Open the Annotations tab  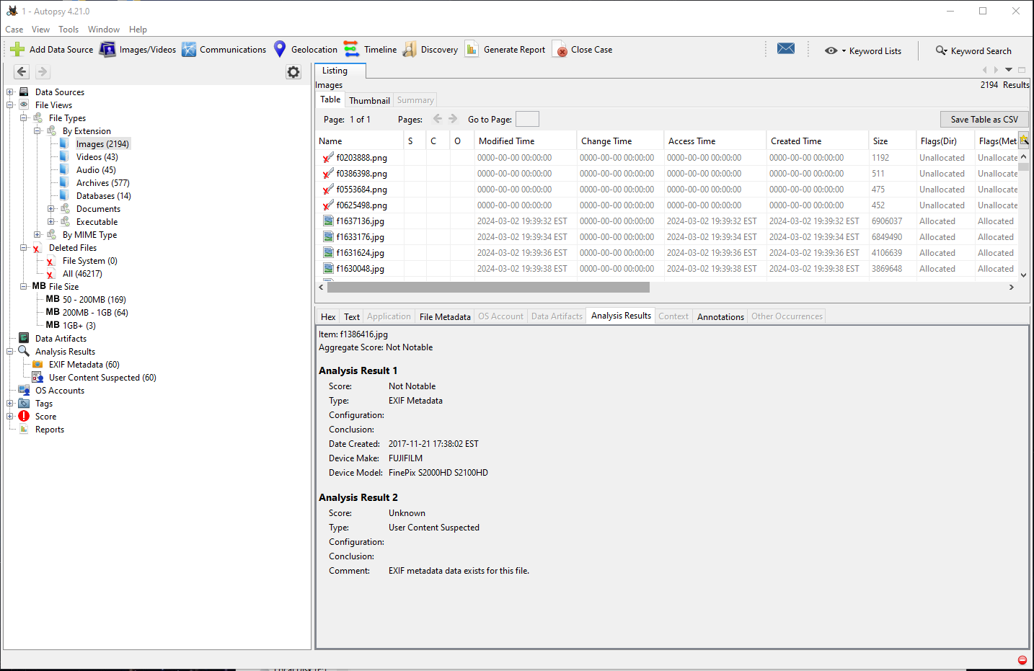[720, 316]
